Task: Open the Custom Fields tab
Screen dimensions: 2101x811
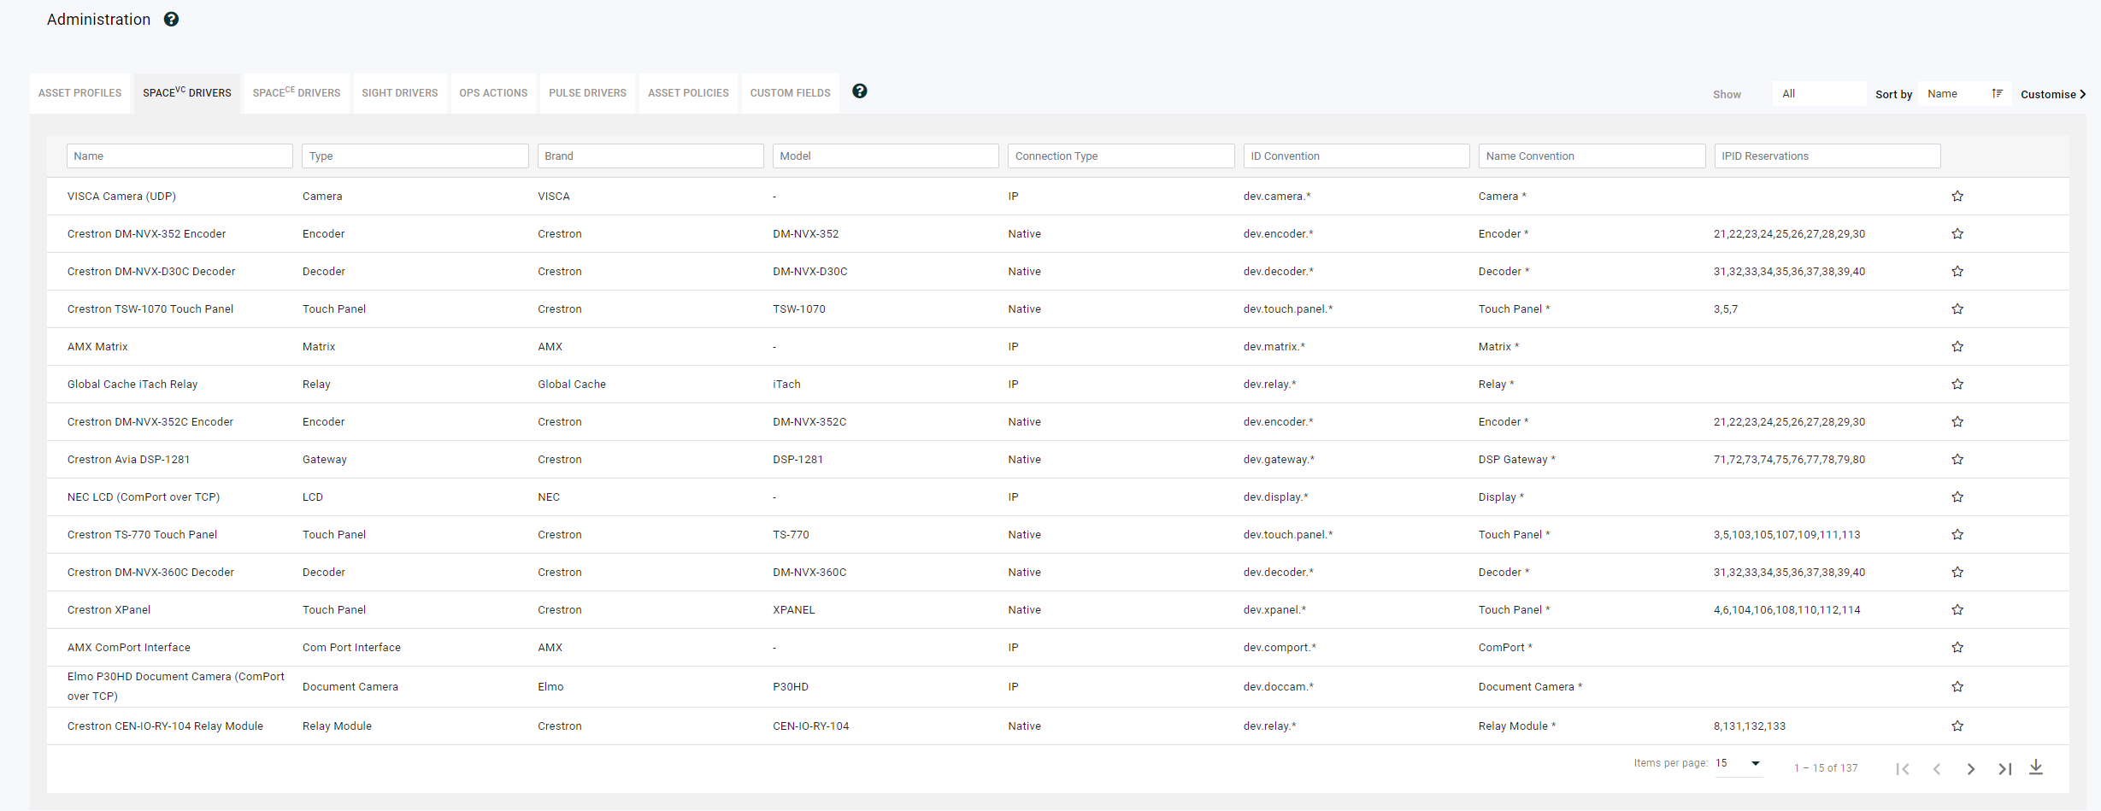Action: [x=791, y=93]
